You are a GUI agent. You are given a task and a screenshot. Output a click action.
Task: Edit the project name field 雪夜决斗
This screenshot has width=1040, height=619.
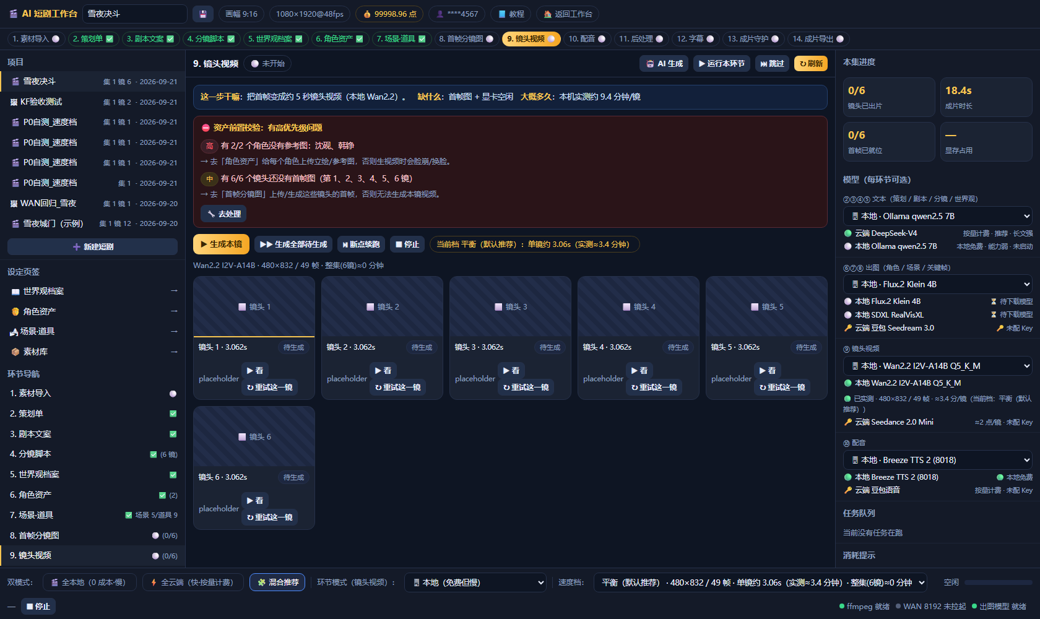[135, 14]
